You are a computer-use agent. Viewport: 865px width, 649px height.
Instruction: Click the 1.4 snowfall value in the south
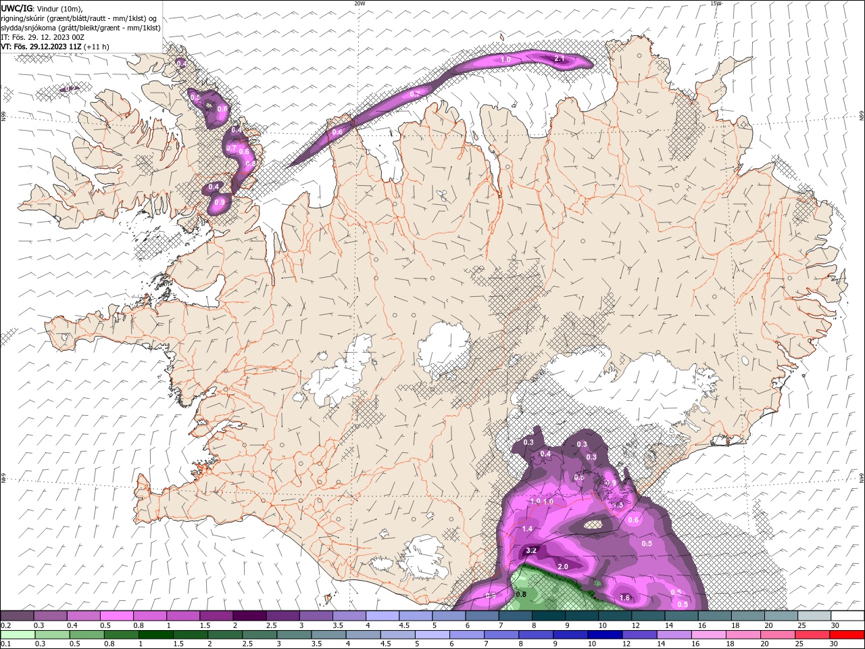528,529
